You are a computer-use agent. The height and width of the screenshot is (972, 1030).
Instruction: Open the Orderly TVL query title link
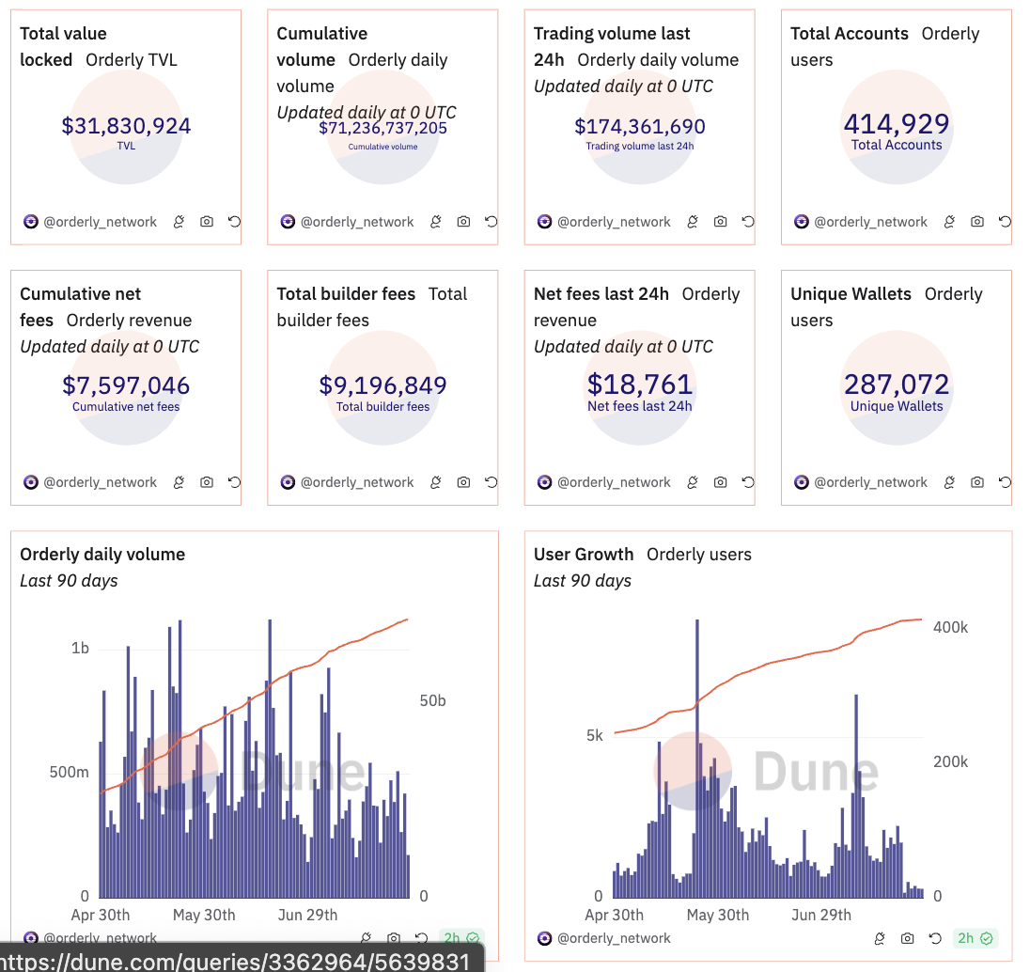[x=132, y=60]
